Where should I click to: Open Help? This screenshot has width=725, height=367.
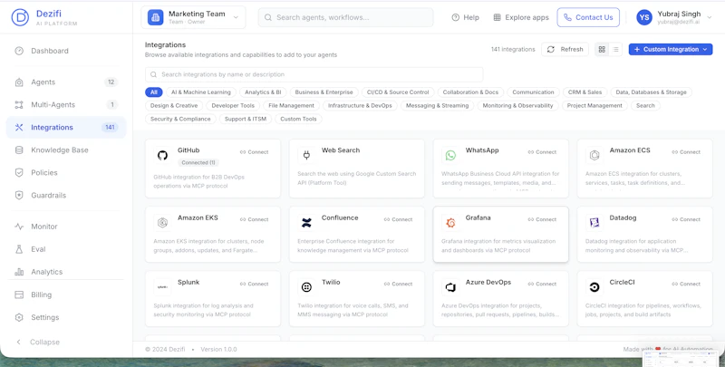click(x=465, y=17)
